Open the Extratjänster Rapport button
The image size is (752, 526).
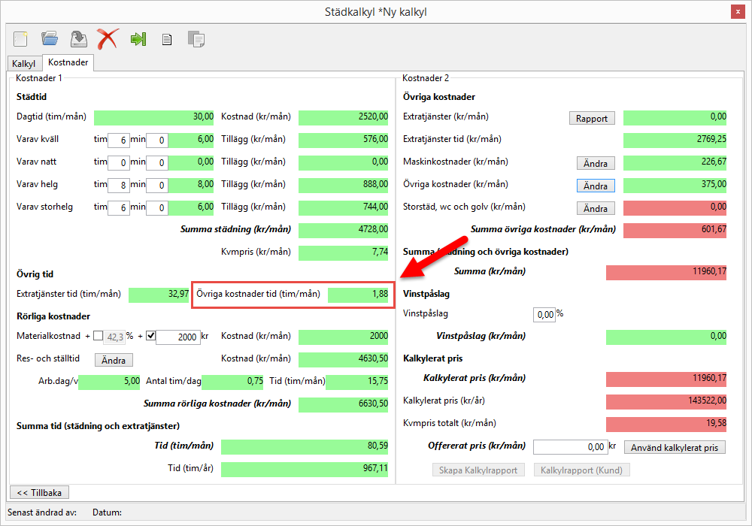(x=591, y=118)
